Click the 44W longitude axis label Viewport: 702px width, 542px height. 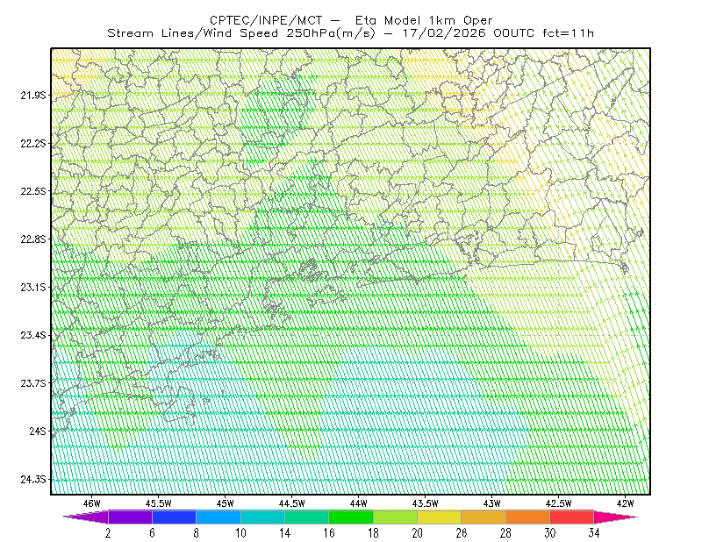pyautogui.click(x=359, y=503)
